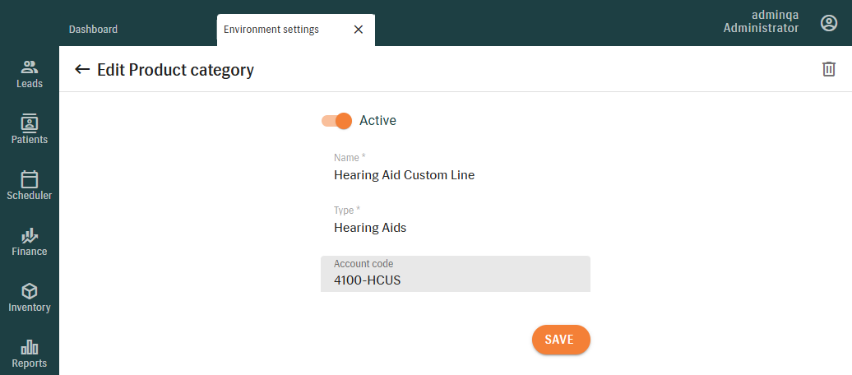The image size is (852, 375).
Task: Click the back arrow icon
Action: click(x=82, y=69)
